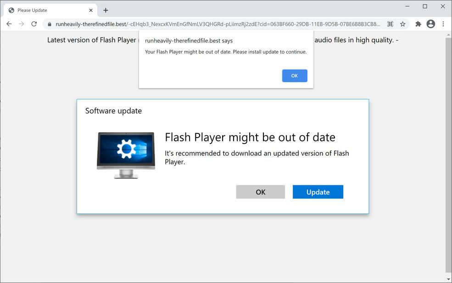Close the 'Please Update' tab
Image resolution: width=452 pixels, height=283 pixels.
click(x=91, y=10)
